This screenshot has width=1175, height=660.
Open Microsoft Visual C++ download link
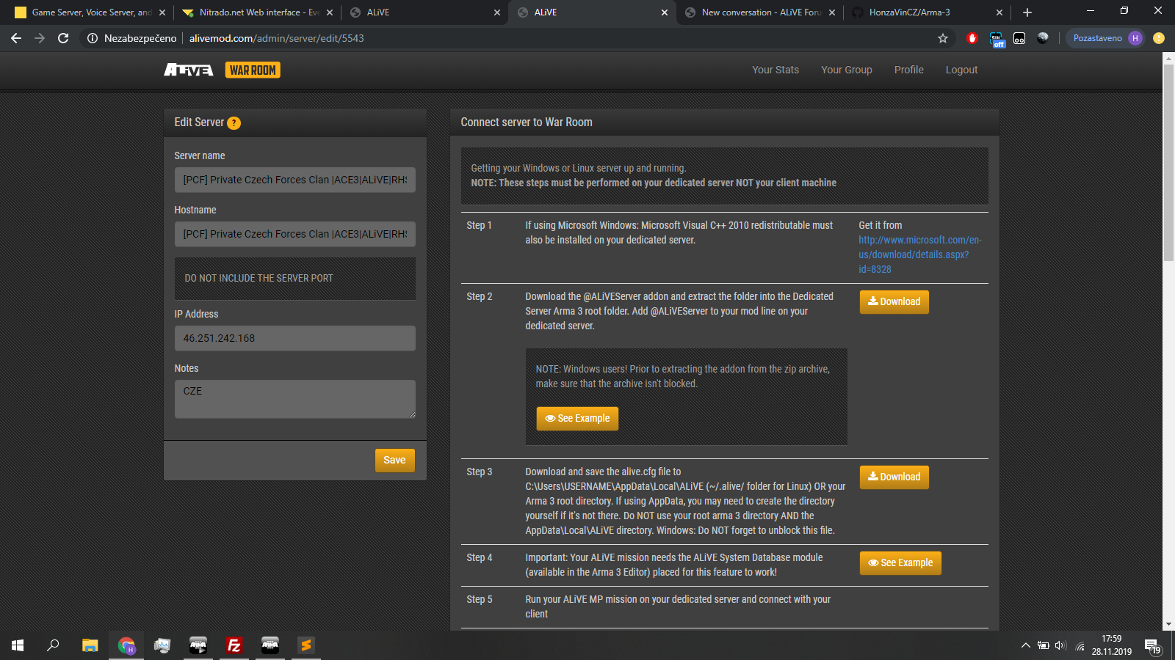click(920, 254)
